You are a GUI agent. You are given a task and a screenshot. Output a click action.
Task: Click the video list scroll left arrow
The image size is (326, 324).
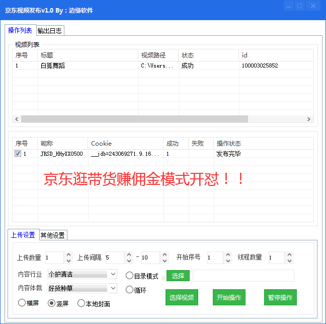(17, 119)
